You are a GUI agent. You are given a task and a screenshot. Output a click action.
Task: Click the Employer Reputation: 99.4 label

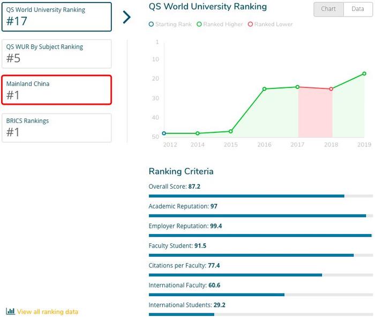pyautogui.click(x=185, y=226)
